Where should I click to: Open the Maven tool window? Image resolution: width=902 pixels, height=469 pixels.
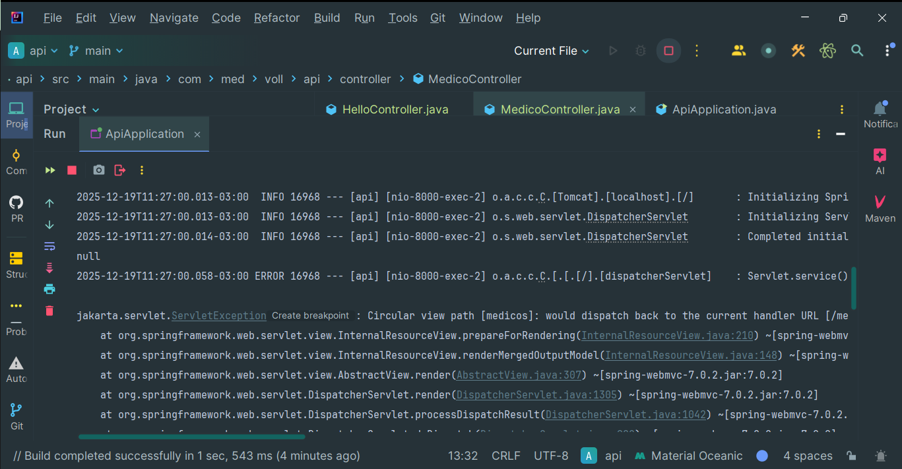point(880,208)
